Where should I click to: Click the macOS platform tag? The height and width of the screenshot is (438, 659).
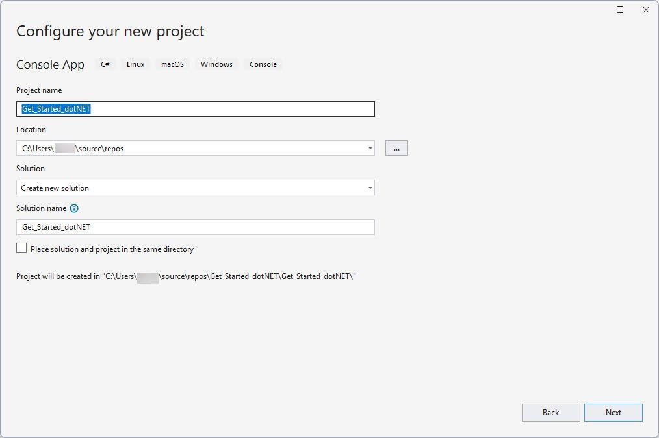point(172,64)
